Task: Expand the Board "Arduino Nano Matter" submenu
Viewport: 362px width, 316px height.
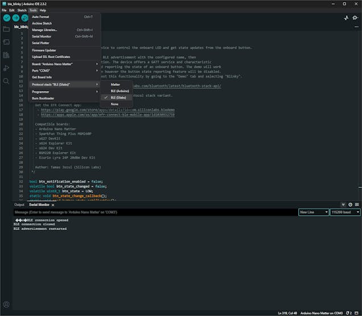Action: 65,64
